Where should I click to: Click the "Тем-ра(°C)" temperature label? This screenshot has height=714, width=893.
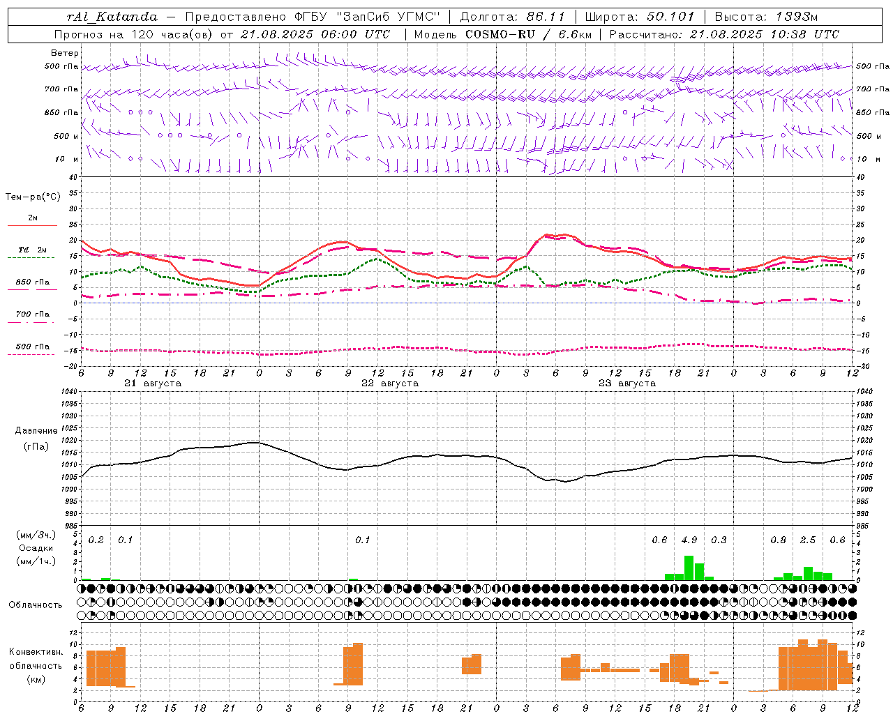(33, 197)
